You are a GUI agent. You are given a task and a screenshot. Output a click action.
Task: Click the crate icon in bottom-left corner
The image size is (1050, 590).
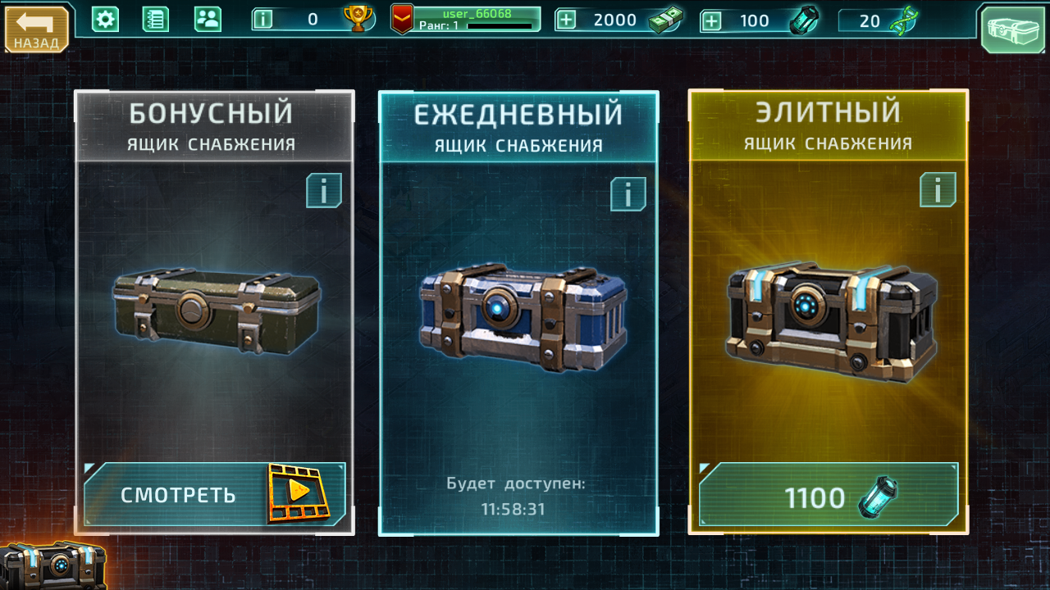[x=52, y=565]
